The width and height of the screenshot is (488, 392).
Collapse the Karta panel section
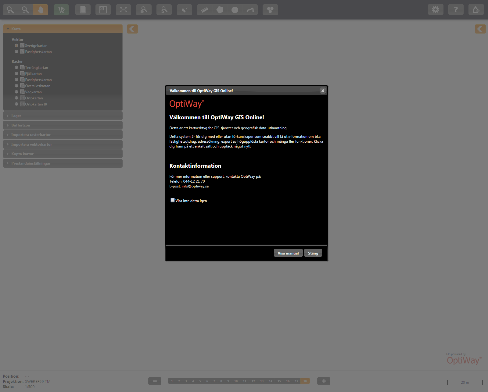point(63,29)
